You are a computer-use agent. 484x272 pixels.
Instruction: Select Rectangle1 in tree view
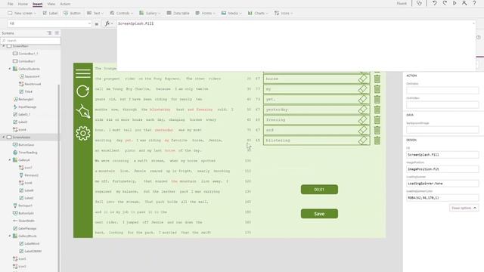26,99
